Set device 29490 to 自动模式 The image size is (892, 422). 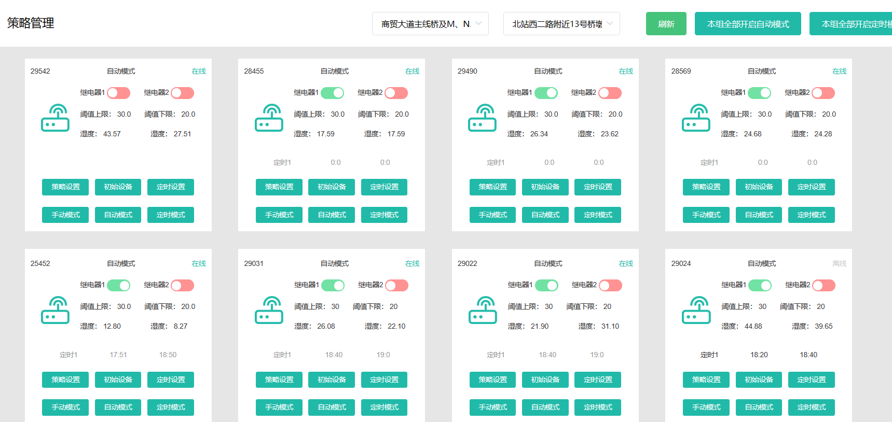pos(545,215)
